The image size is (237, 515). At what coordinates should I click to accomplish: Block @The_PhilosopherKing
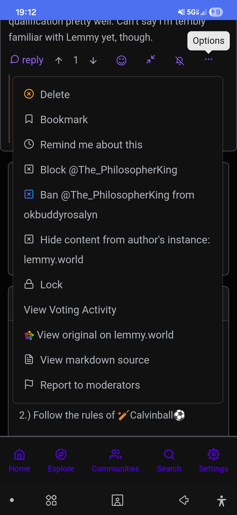click(x=108, y=170)
